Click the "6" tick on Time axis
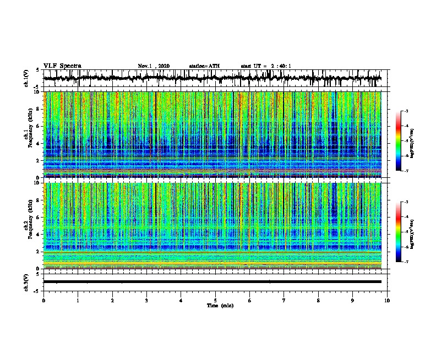The height and width of the screenshot is (337, 436). [x=250, y=301]
